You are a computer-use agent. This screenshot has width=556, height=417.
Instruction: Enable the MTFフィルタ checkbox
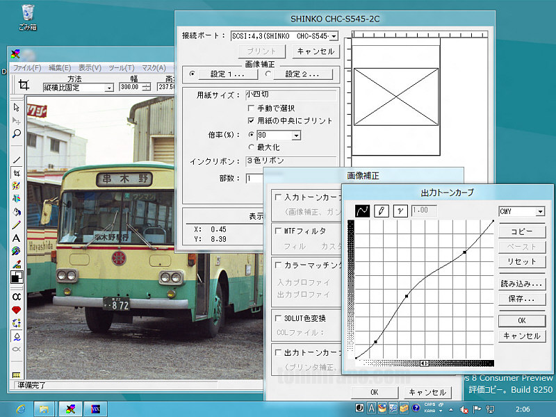278,230
